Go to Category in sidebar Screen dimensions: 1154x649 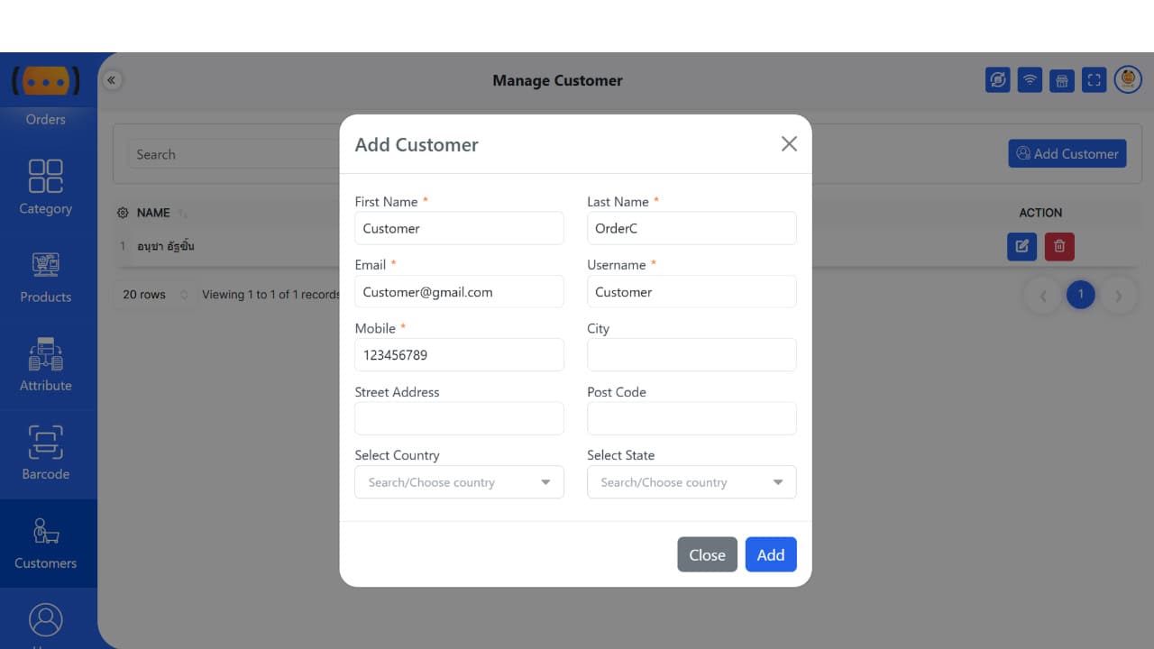(46, 187)
